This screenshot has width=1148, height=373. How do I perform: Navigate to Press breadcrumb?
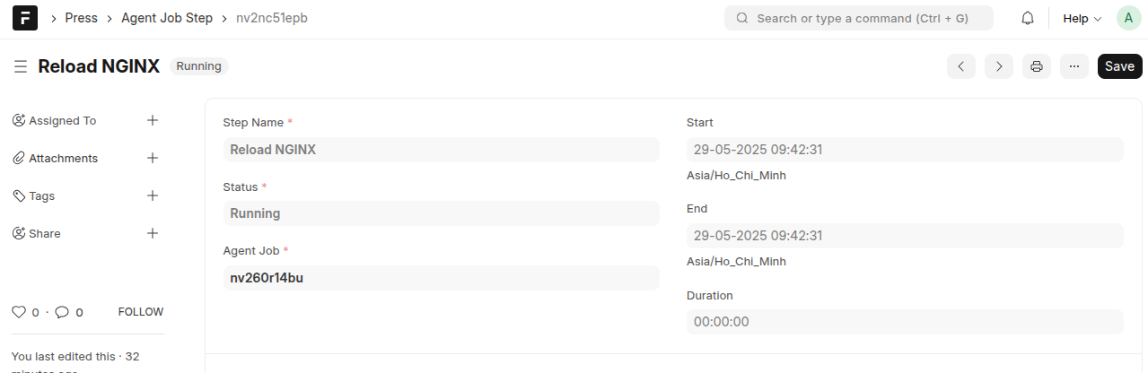[x=82, y=18]
